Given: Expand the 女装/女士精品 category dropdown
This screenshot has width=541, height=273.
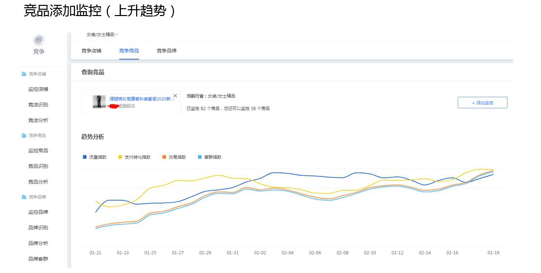Looking at the screenshot, I should (102, 34).
